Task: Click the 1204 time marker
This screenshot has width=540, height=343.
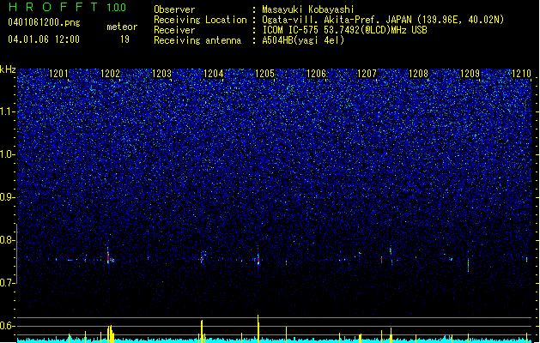Action: coord(213,74)
